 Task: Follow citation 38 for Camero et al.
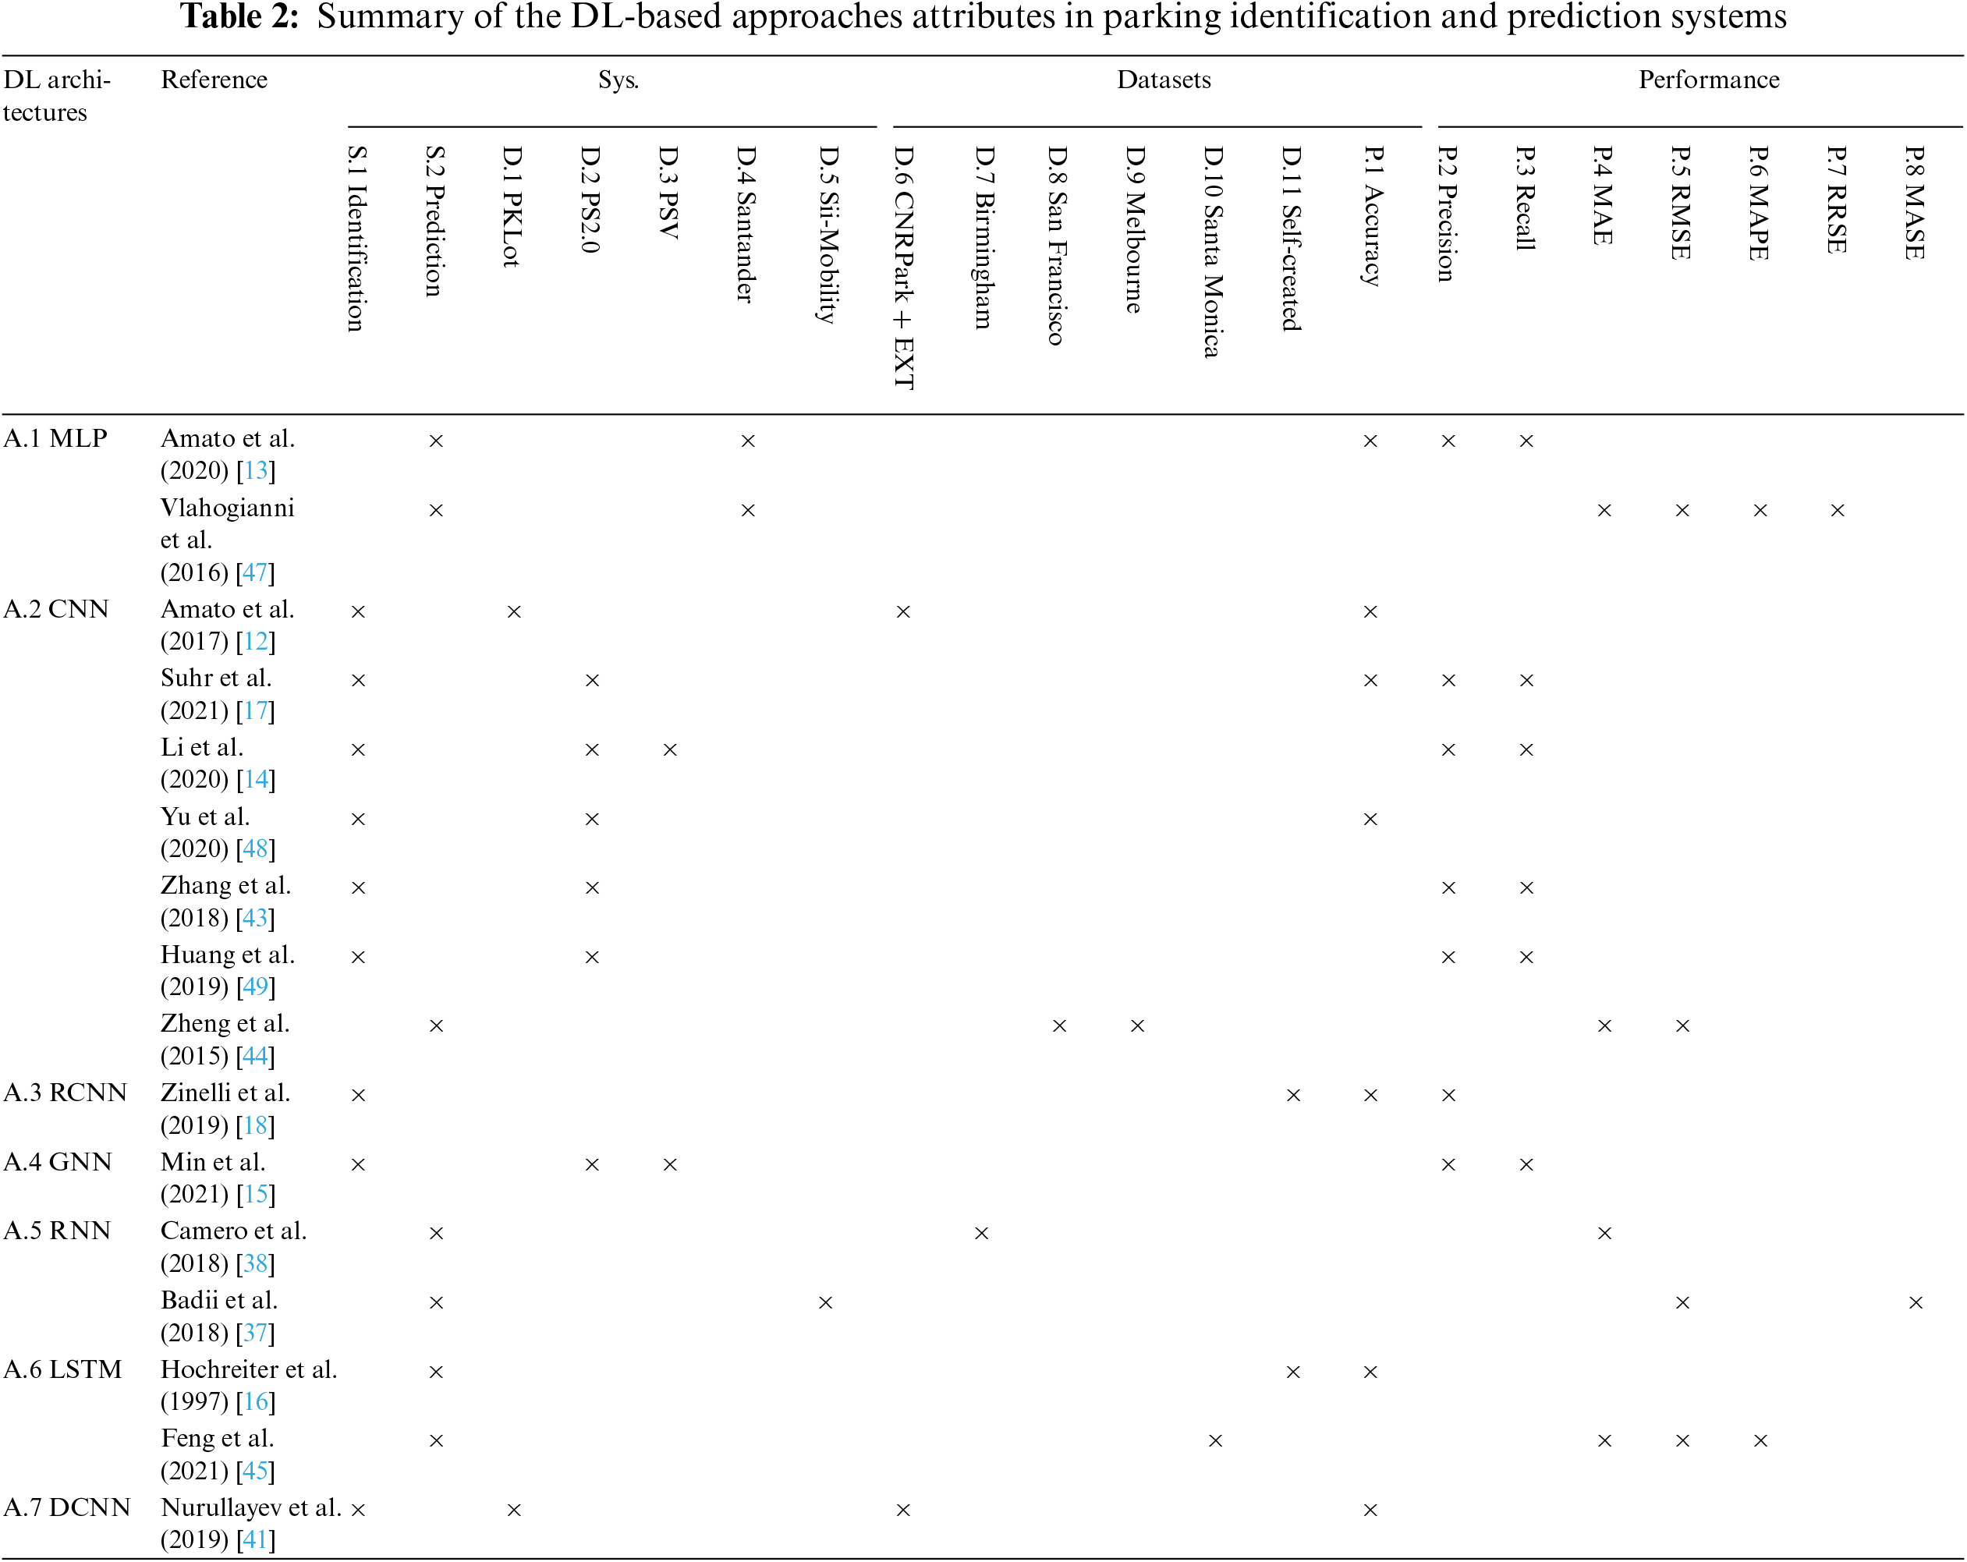(256, 1263)
